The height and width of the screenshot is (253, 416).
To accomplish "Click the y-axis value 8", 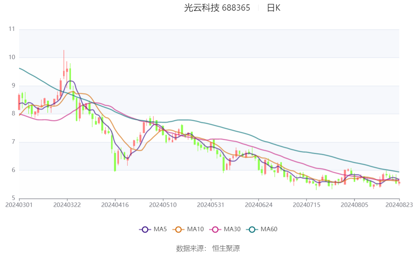I will 13,113.
